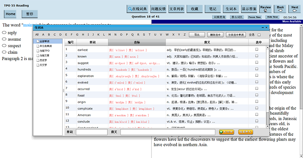Open the 问题反馈 feedback button
This screenshot has height=158, width=303.
(x=158, y=9)
